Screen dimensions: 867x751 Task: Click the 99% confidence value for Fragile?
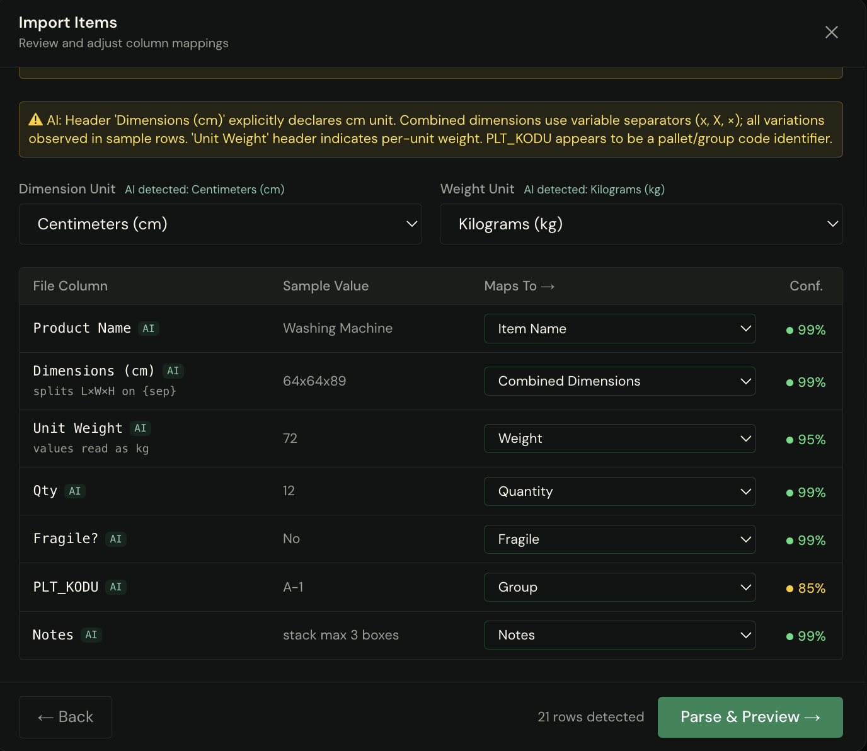click(x=812, y=541)
